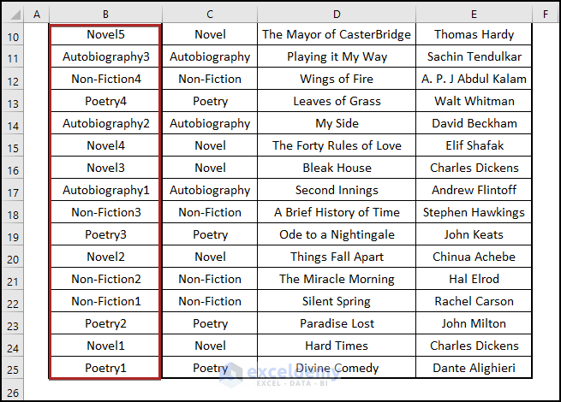Select the Bleak House cell
The image size is (561, 402).
(337, 168)
